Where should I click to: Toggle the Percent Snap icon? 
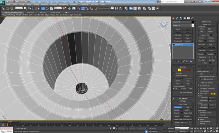(x=87, y=8)
